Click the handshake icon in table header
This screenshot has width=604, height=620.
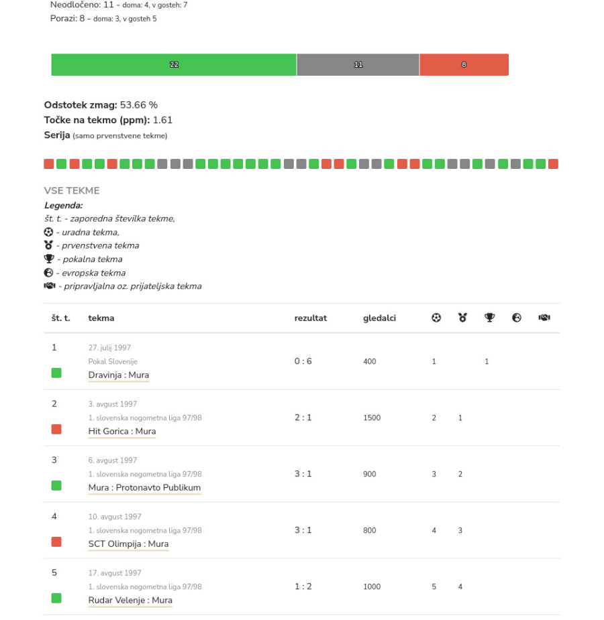coord(544,318)
